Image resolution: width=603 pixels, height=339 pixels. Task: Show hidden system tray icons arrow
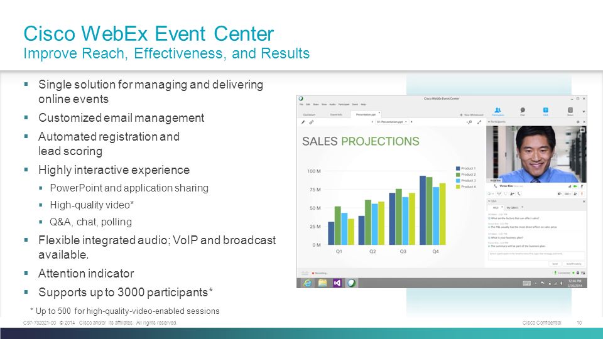536,283
